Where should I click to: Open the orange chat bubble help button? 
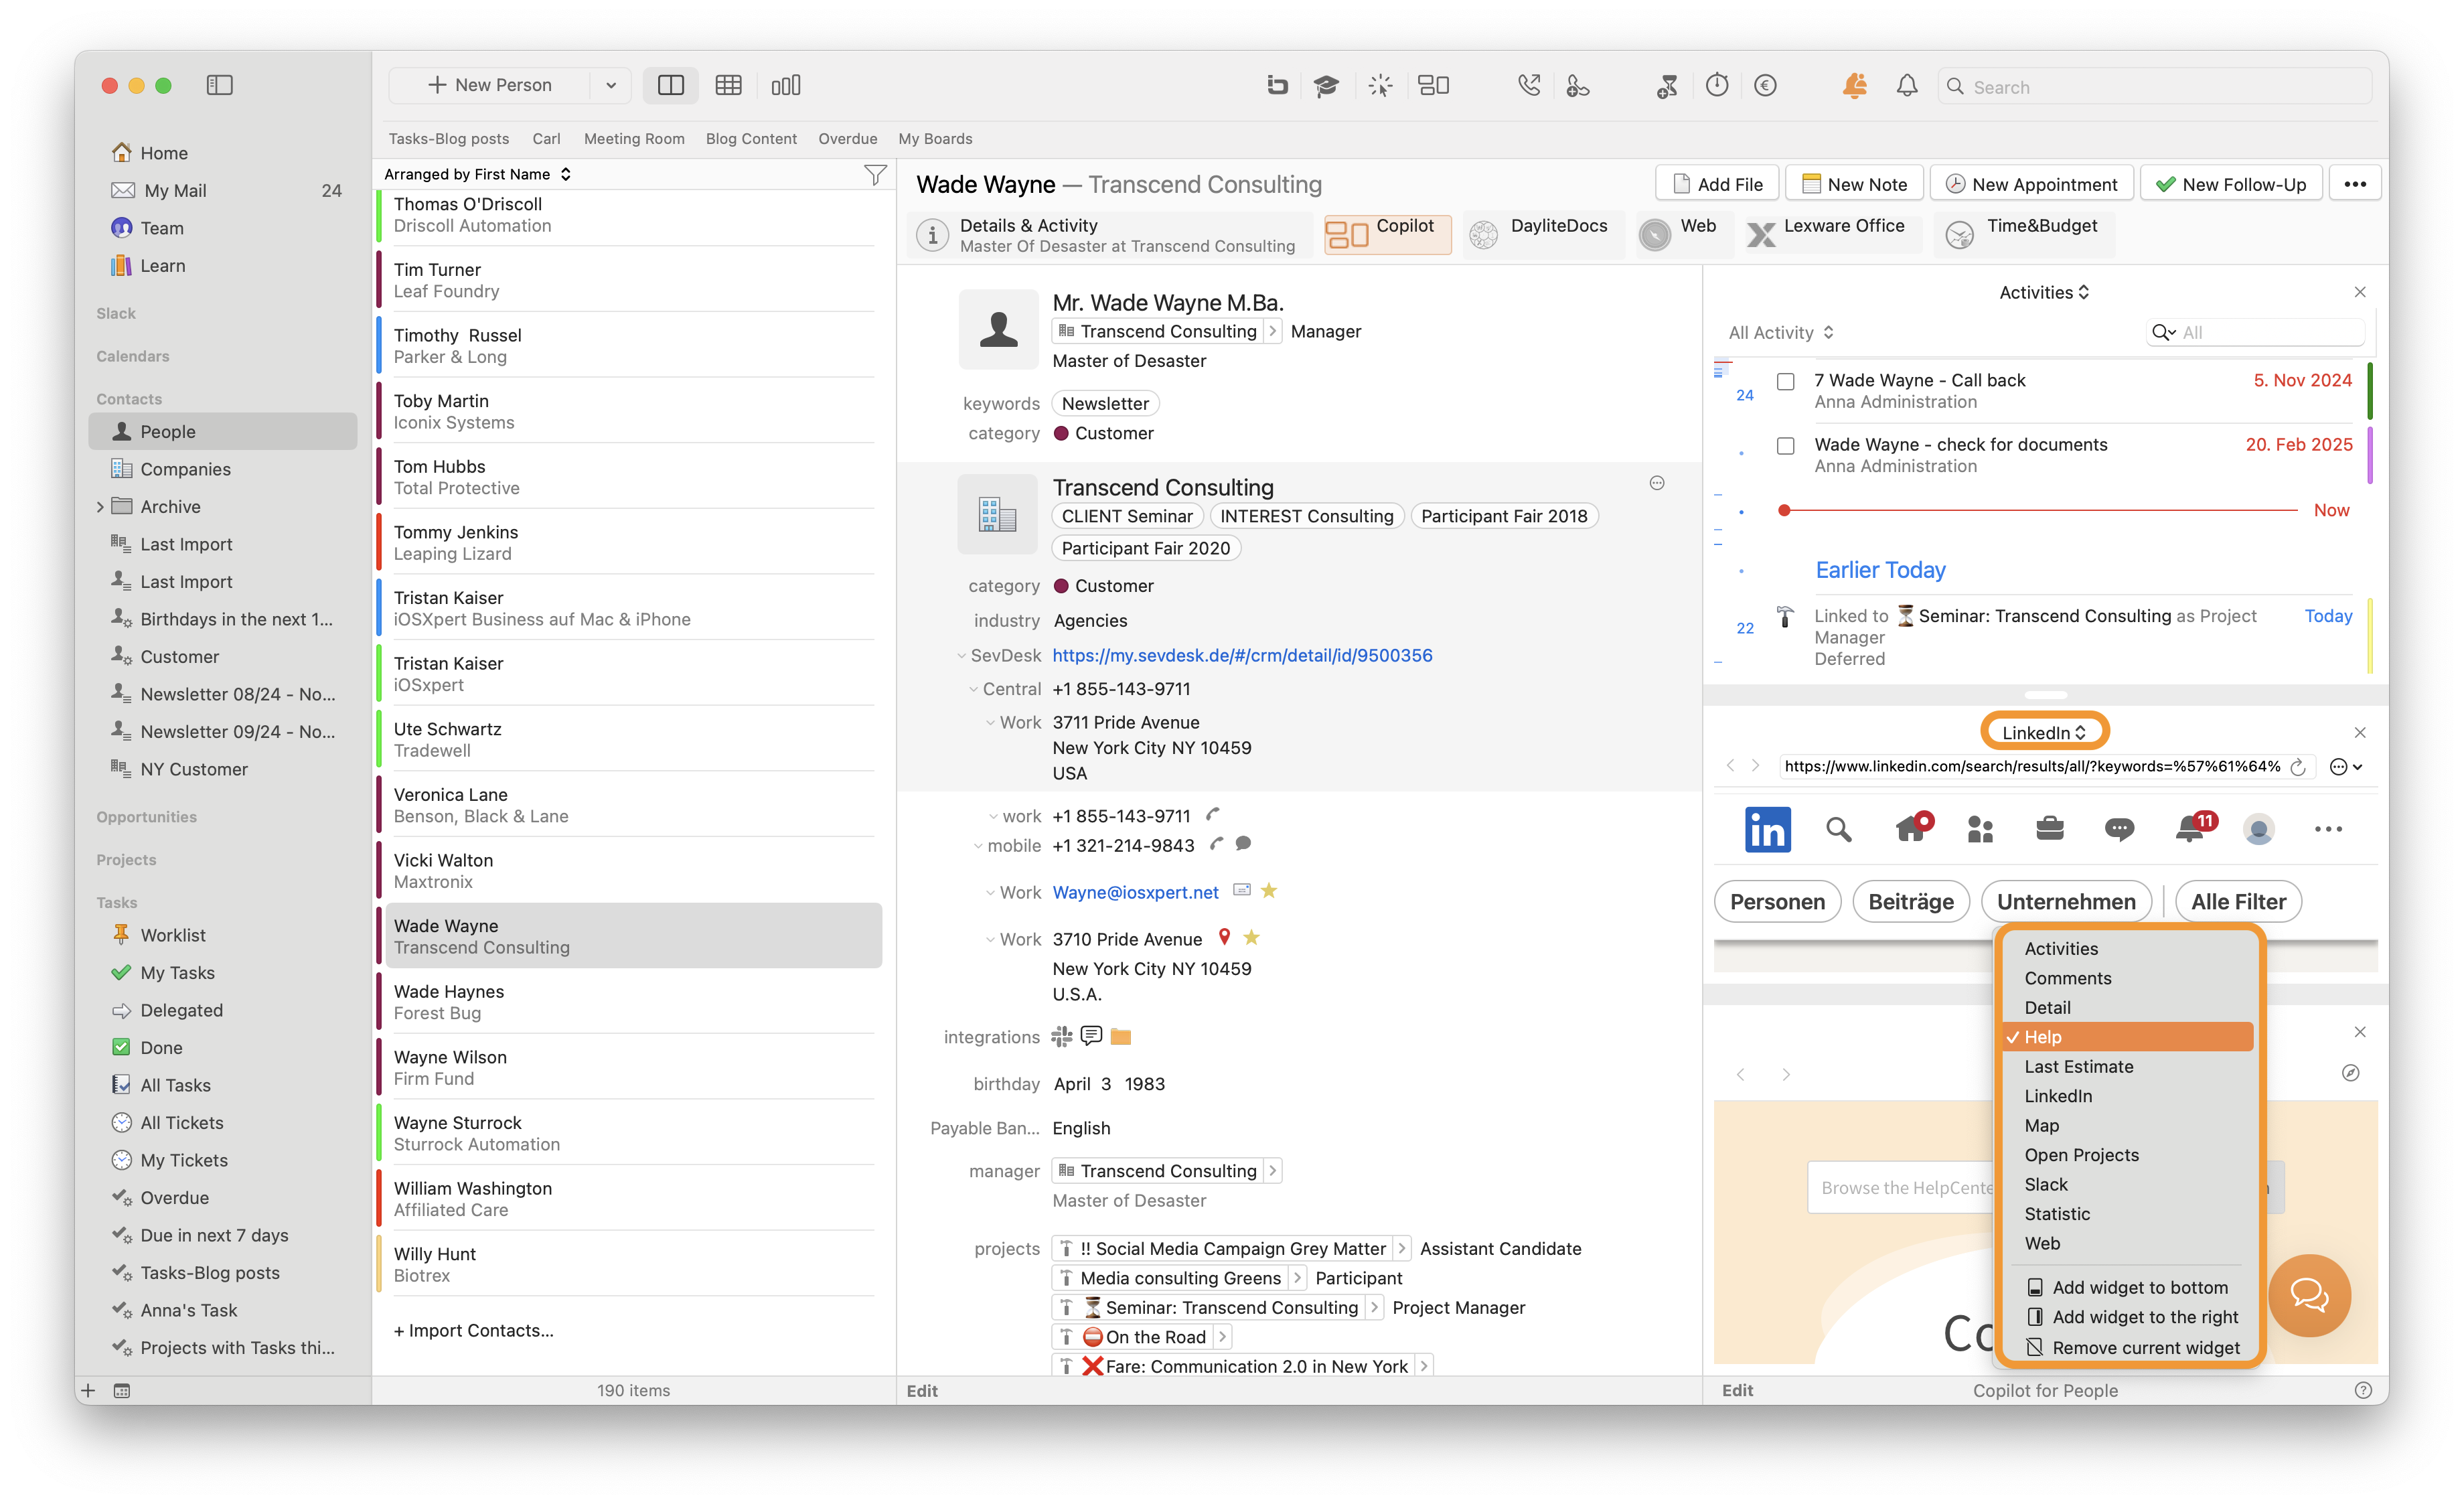tap(2308, 1295)
